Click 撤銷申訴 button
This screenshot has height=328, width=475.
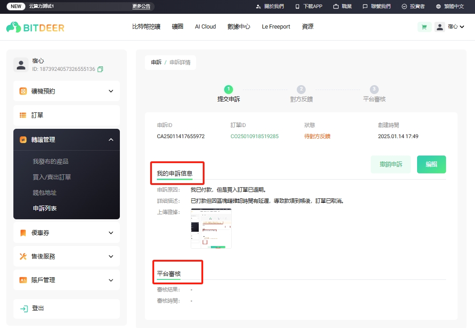391,164
